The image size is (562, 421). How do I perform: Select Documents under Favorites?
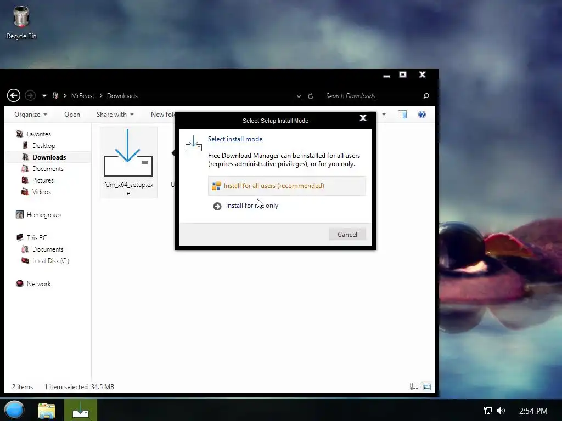[x=48, y=169]
